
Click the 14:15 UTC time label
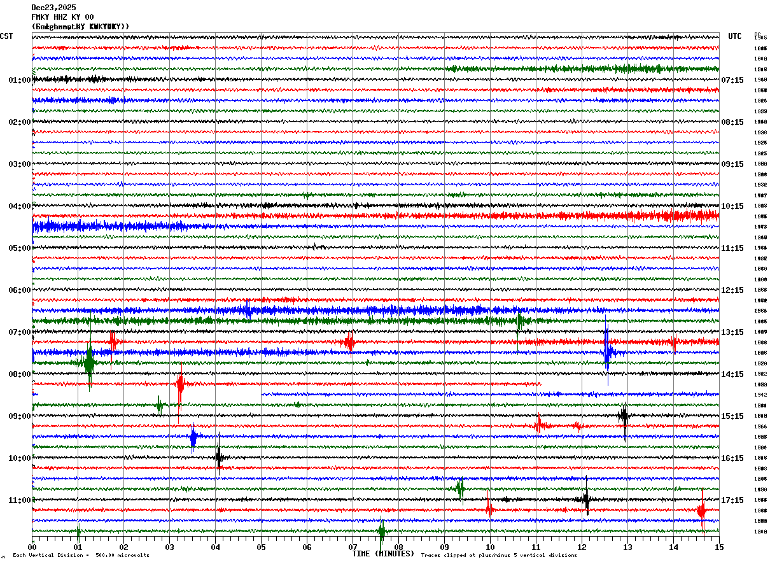click(733, 374)
